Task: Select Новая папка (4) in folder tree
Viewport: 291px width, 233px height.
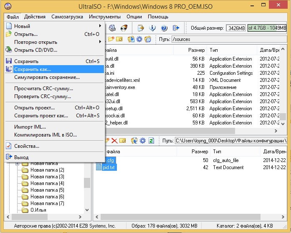Action: click(47, 183)
